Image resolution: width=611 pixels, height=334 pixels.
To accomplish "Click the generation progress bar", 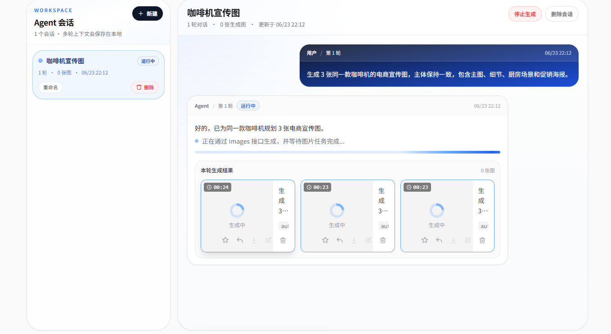I will pos(347,152).
